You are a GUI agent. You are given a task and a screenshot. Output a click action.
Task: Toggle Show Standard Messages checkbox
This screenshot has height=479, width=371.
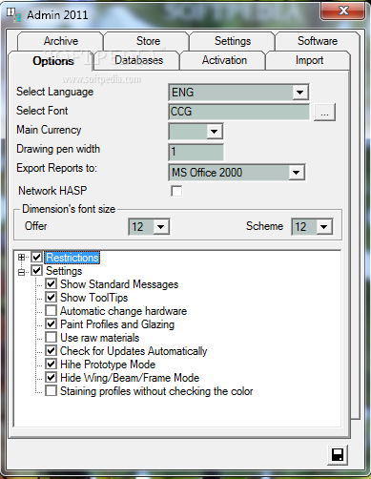(x=51, y=283)
